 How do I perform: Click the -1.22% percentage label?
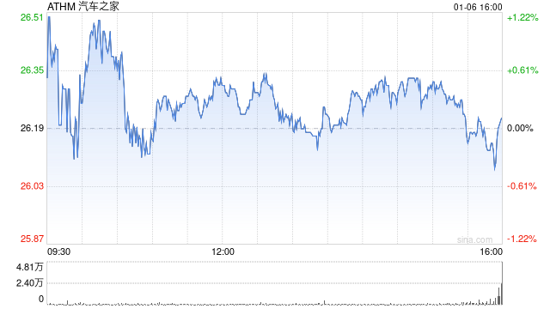click(522, 239)
